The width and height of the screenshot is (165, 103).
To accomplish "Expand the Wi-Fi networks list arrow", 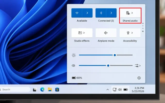I will pyautogui.click(x=87, y=13).
